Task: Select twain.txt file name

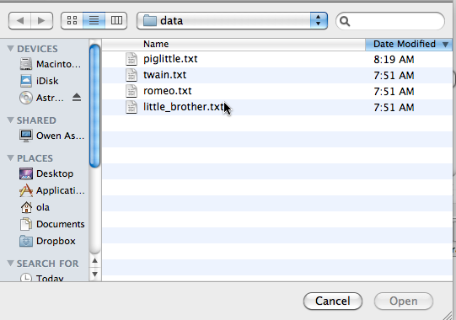Action: (x=164, y=75)
